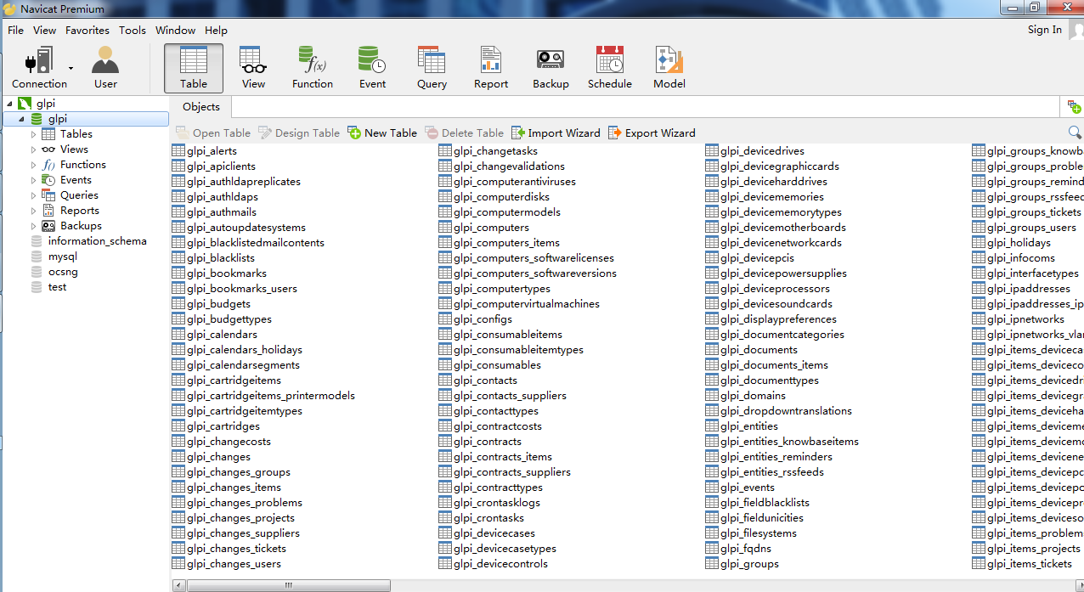Open the Connection toolbar button
The image size is (1084, 592).
[39, 68]
